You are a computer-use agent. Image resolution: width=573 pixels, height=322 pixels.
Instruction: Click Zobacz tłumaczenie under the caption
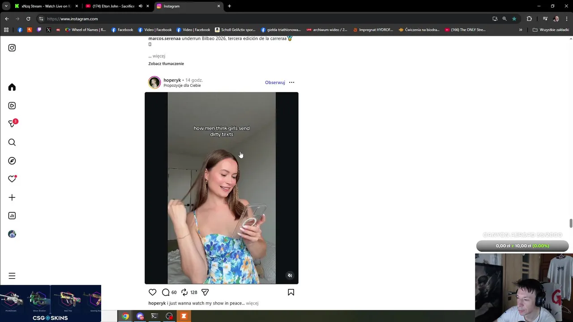(x=166, y=64)
